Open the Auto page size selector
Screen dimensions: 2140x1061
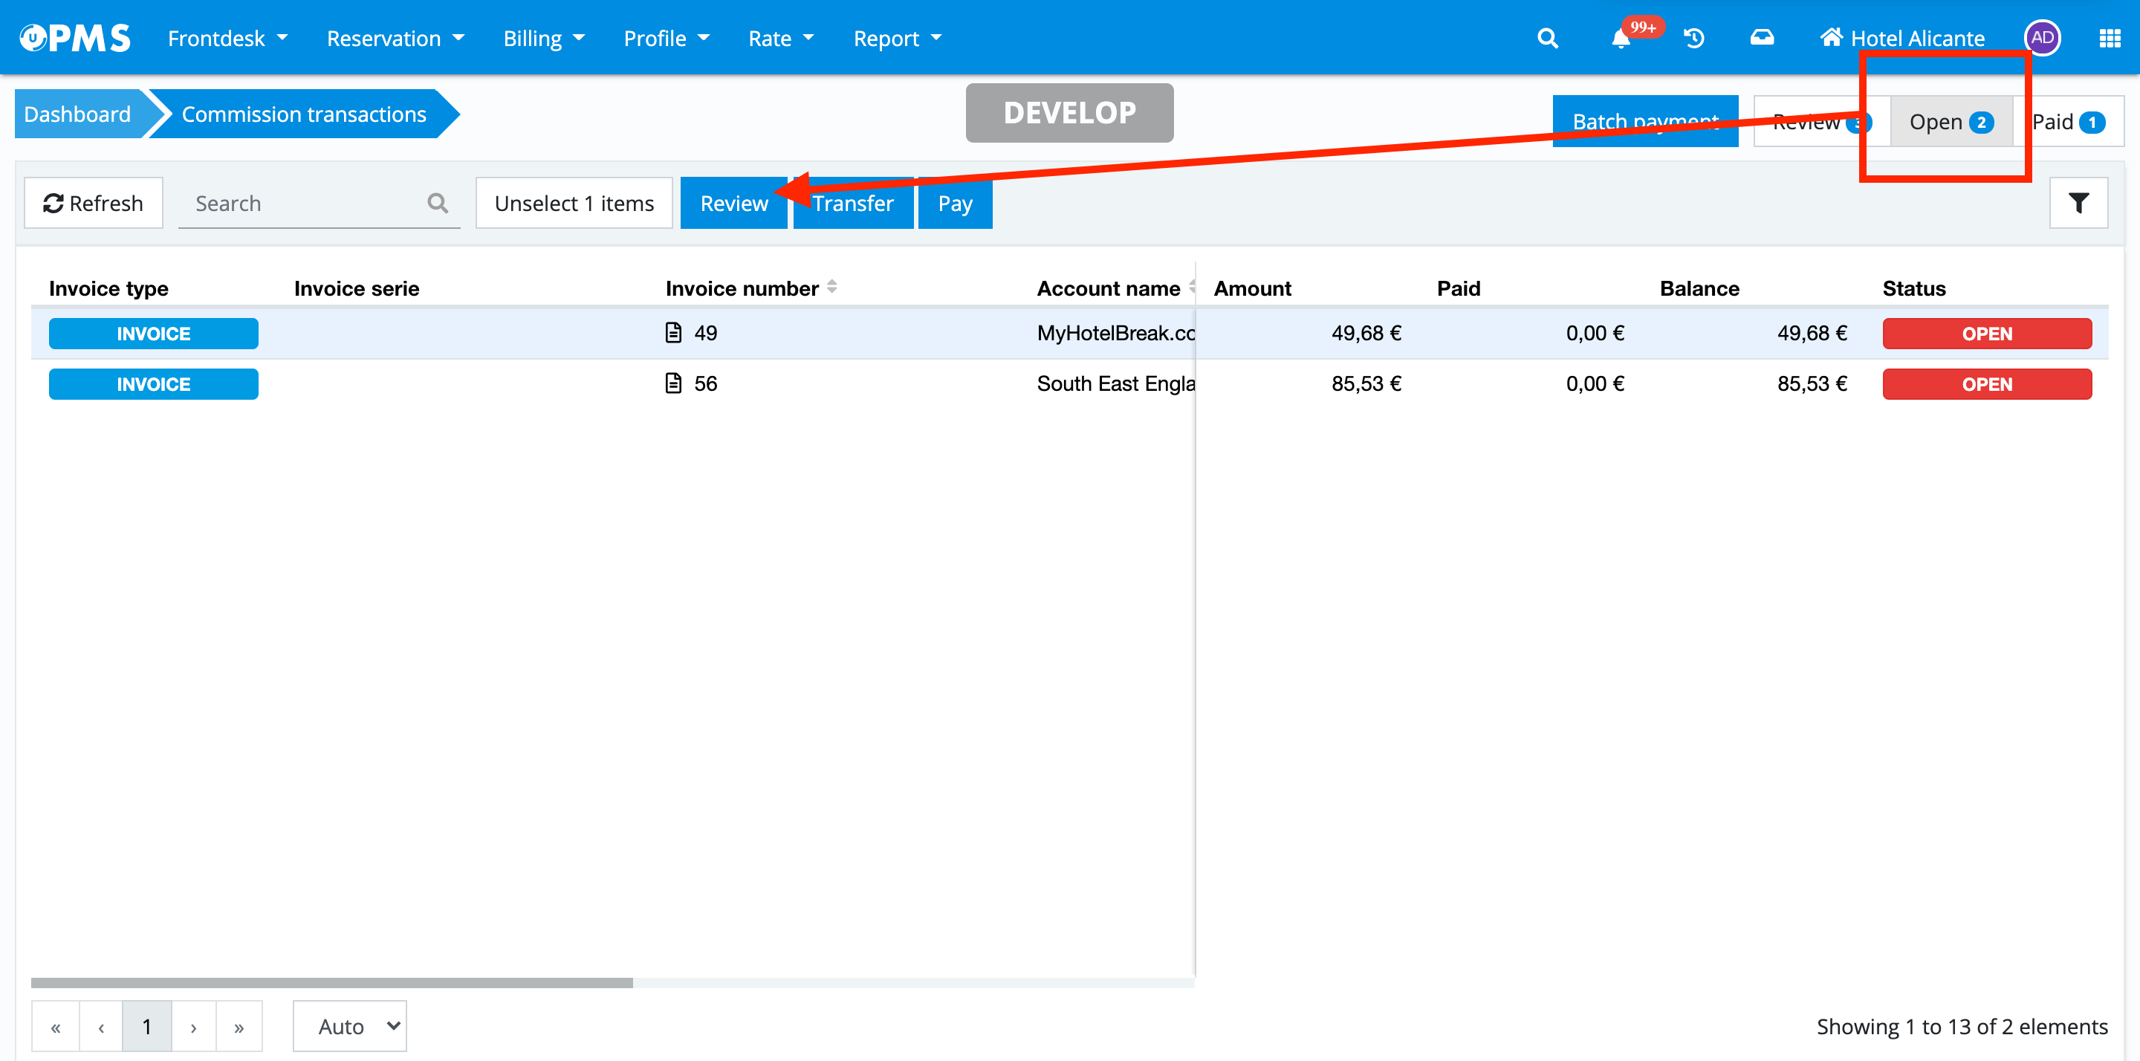coord(350,1026)
